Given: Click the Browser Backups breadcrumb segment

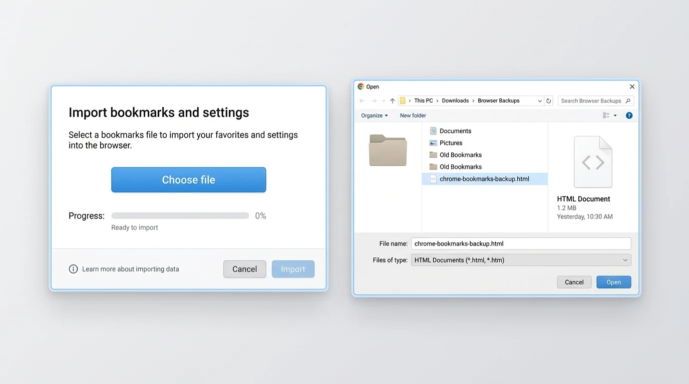Looking at the screenshot, I should (x=499, y=100).
